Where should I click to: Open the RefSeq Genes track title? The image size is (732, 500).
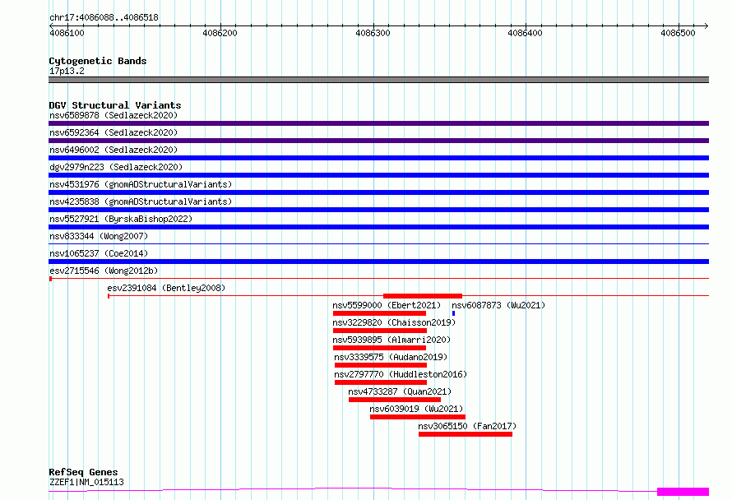83,472
